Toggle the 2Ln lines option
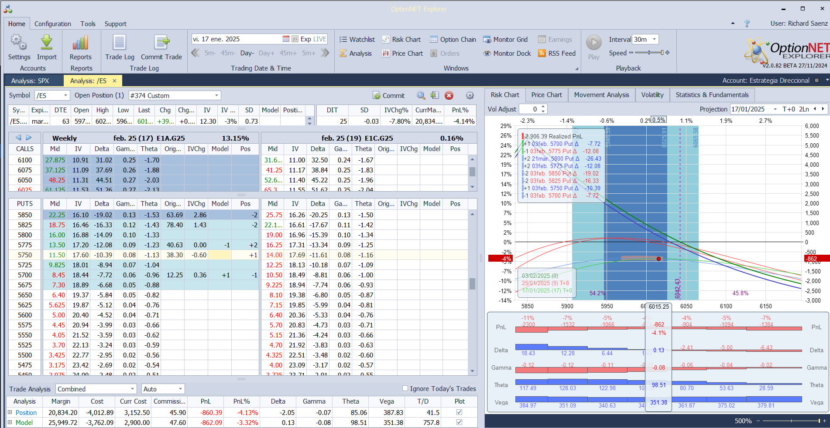The height and width of the screenshot is (428, 830). pos(804,109)
